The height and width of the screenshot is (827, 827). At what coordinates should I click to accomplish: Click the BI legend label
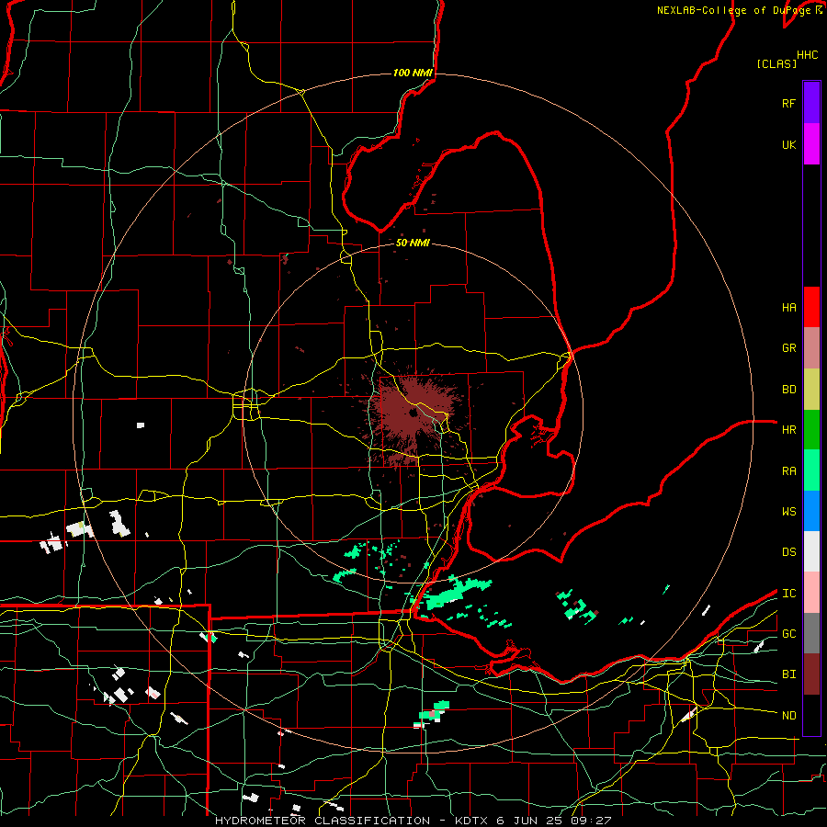788,674
